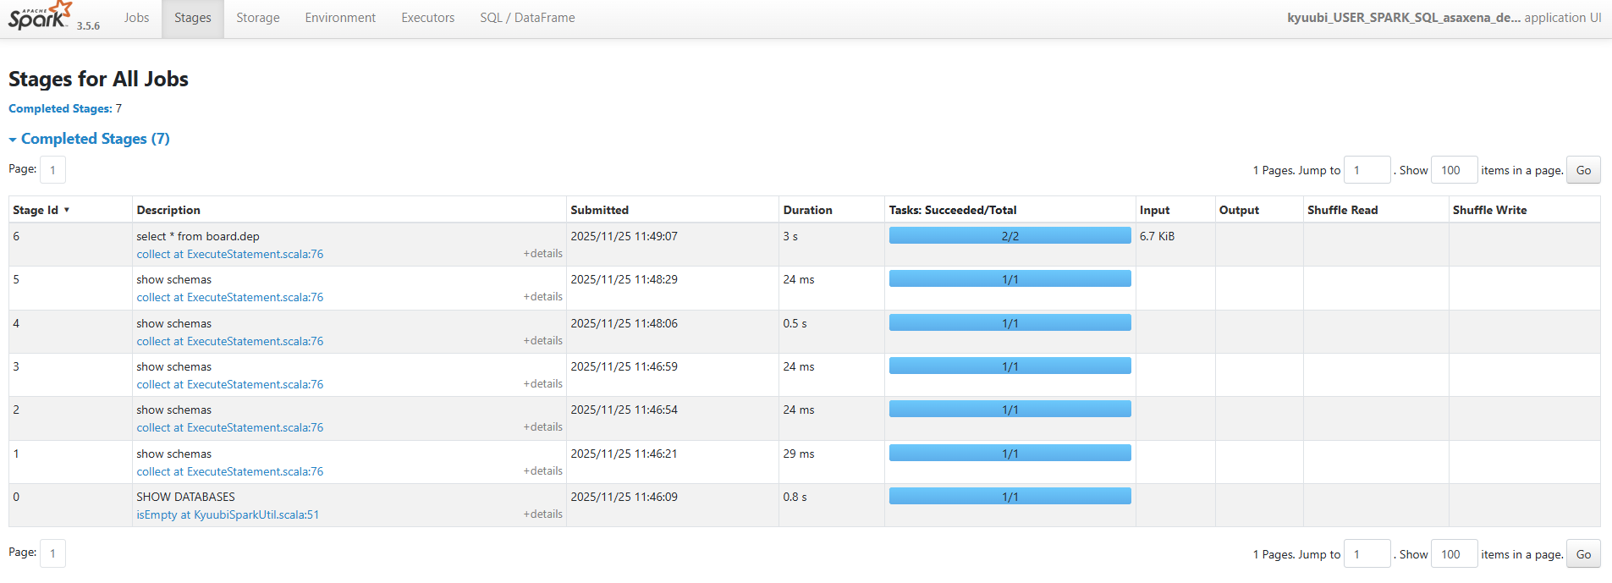1612x583 pixels.
Task: Click submitted time 2025/11/25 11:49:07
Action: (624, 236)
